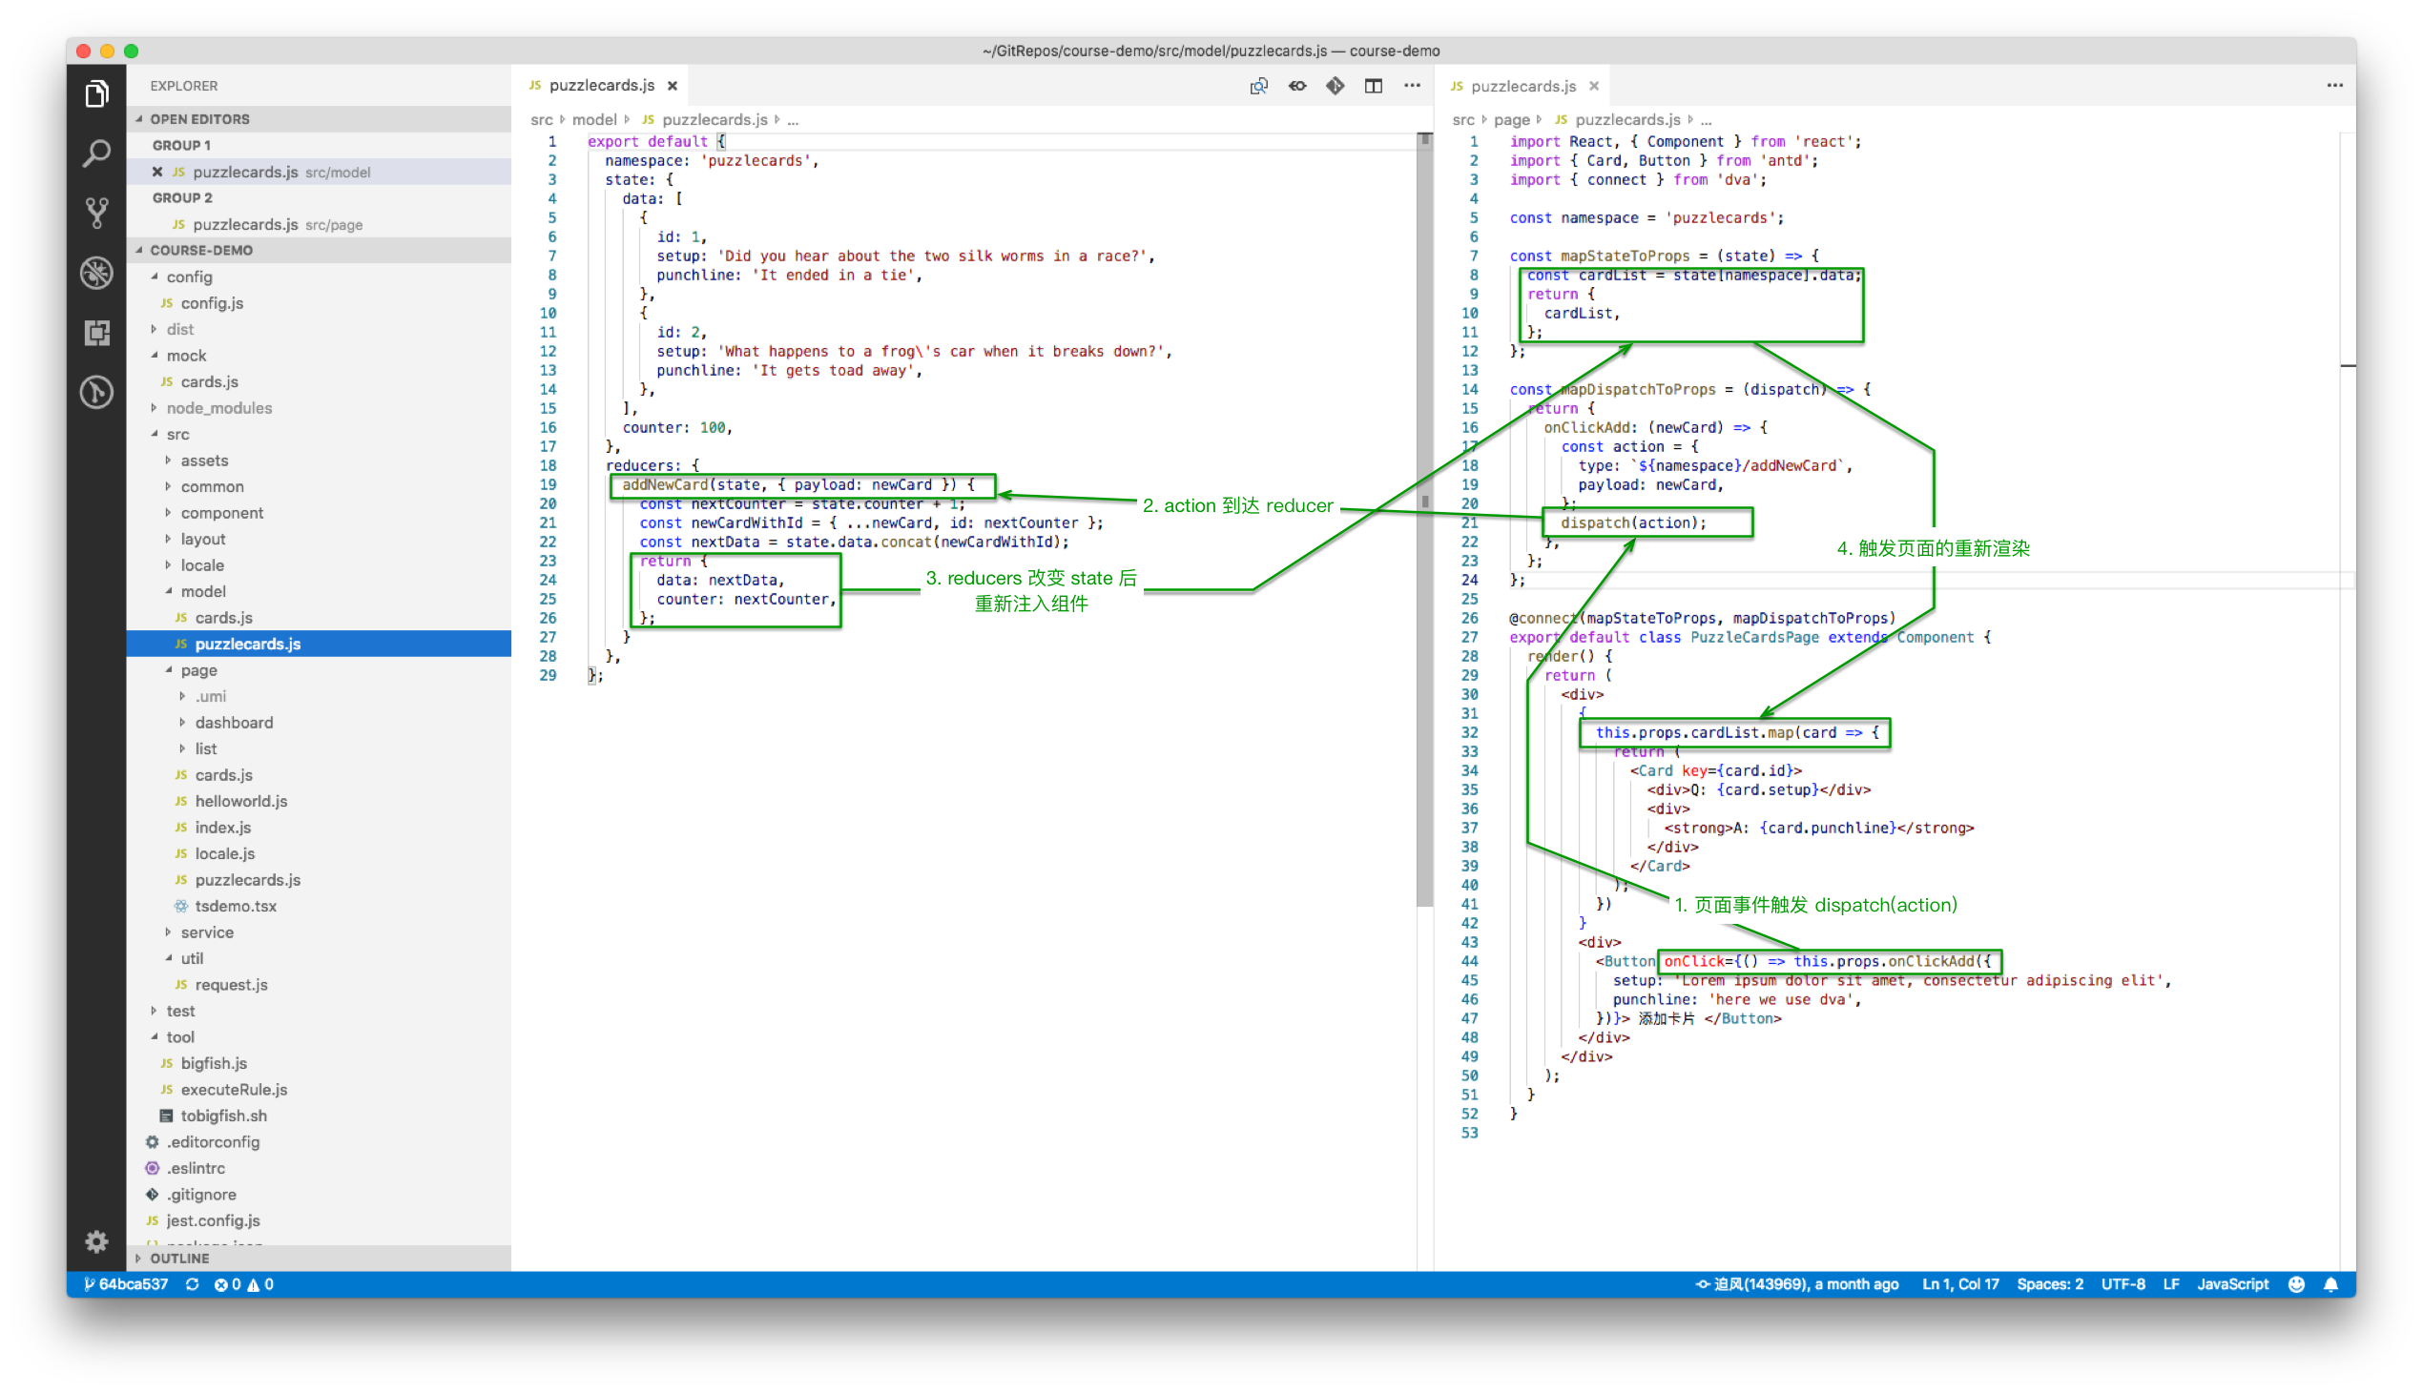
Task: Toggle the preview eye icon above the editor
Action: 1296,85
